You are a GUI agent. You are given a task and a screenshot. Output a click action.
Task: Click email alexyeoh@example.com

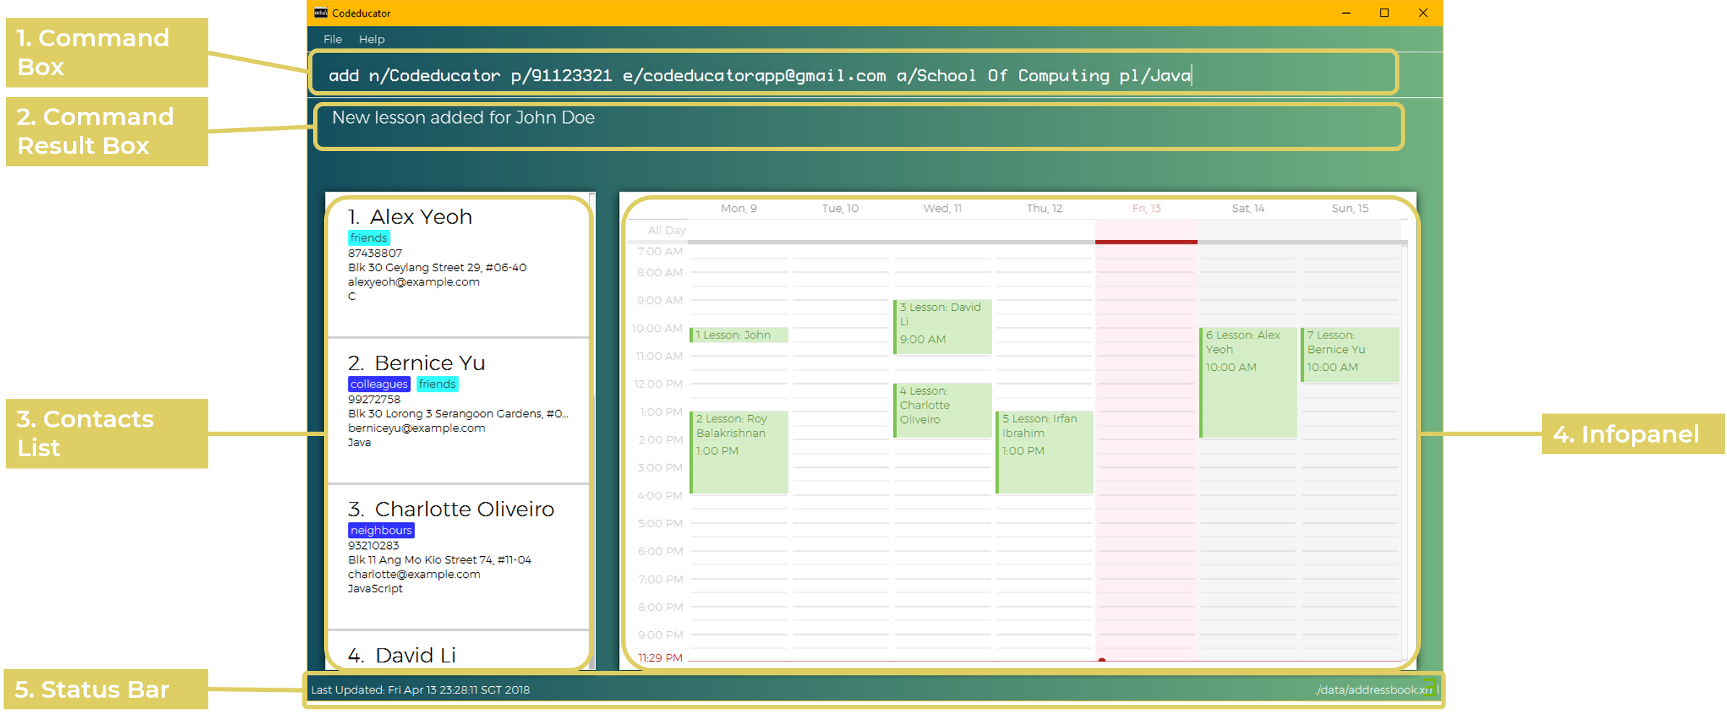pos(414,282)
